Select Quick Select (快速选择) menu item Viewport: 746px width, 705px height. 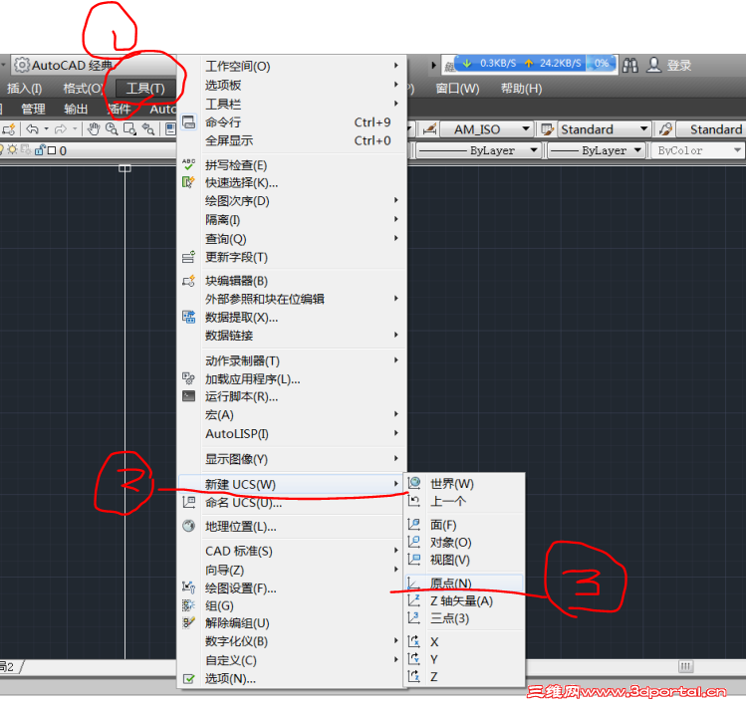click(292, 182)
